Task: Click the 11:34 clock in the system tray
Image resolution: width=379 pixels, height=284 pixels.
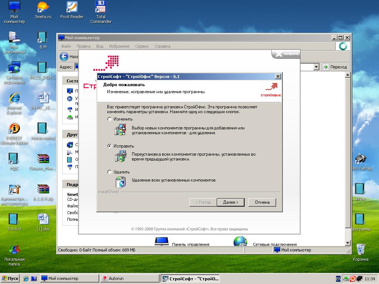Action: point(370,279)
